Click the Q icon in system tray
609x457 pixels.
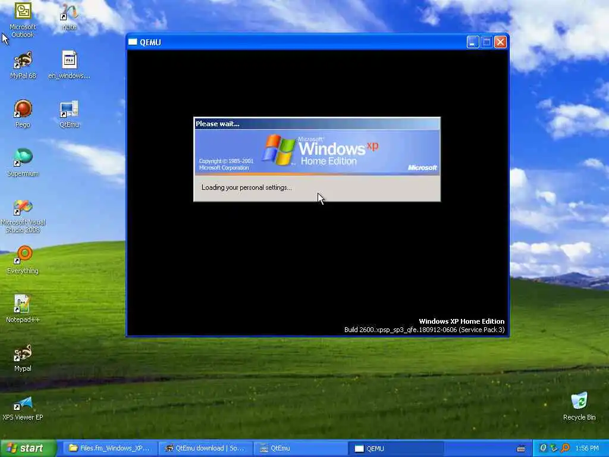click(543, 448)
